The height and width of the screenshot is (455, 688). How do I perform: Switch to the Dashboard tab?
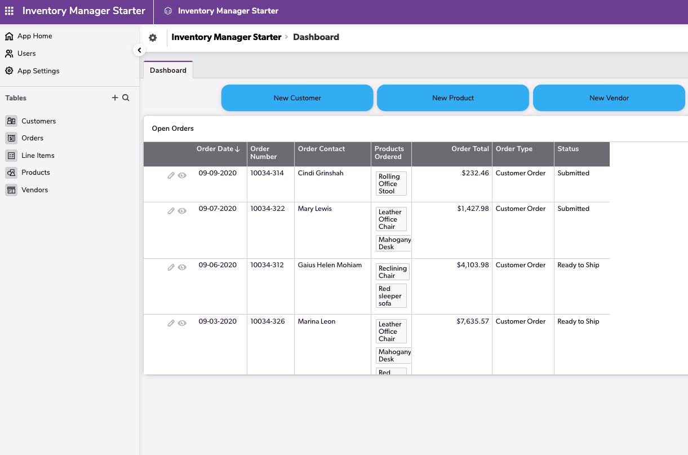click(x=167, y=70)
